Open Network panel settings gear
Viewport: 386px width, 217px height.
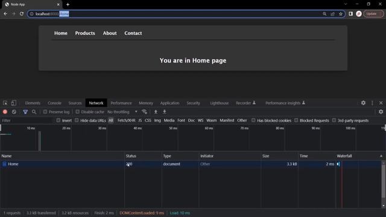pos(381,112)
